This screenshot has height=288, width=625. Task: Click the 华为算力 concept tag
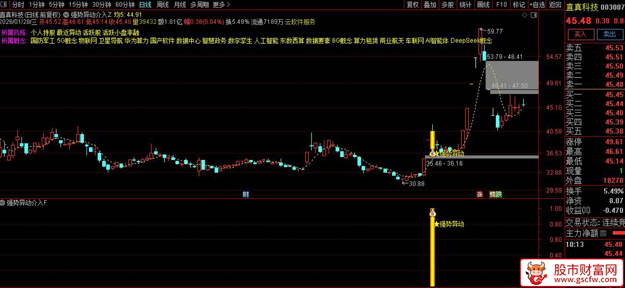point(136,40)
